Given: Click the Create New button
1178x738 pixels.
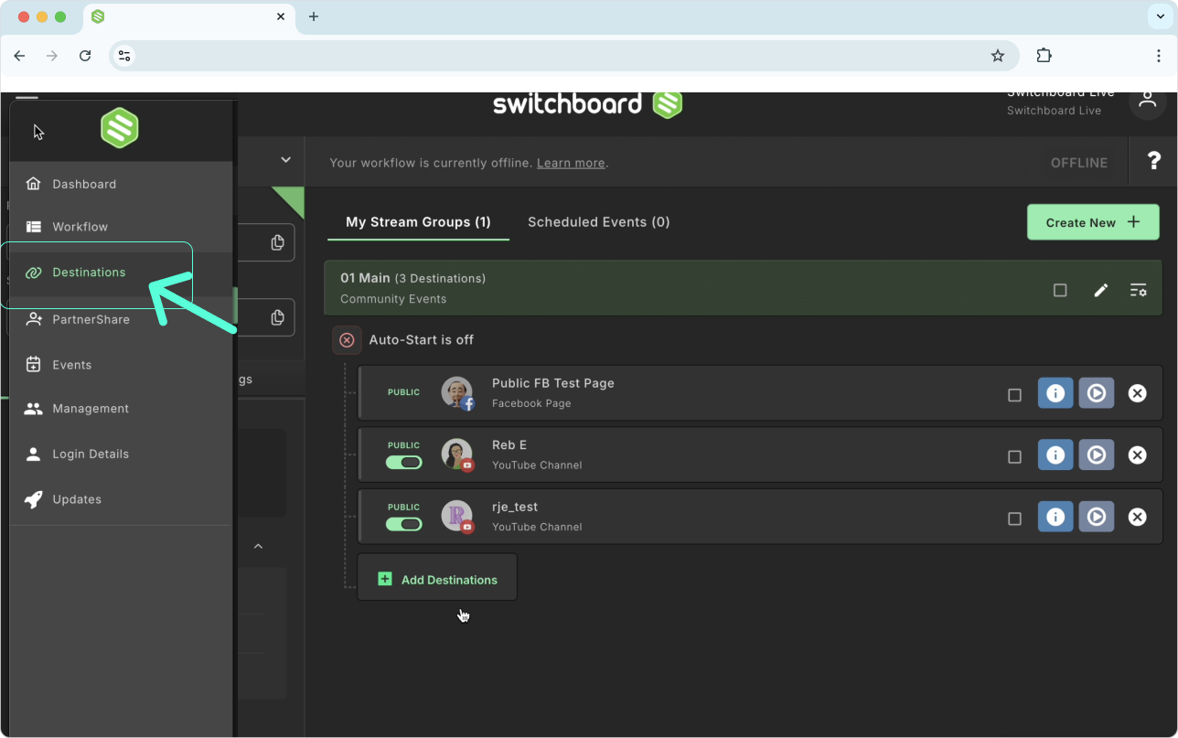Looking at the screenshot, I should pos(1093,222).
